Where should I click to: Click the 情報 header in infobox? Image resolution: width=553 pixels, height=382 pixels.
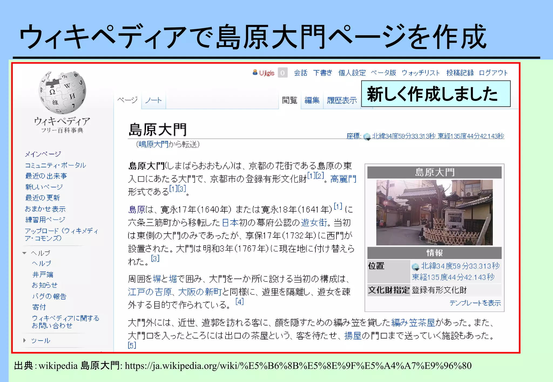click(x=434, y=253)
